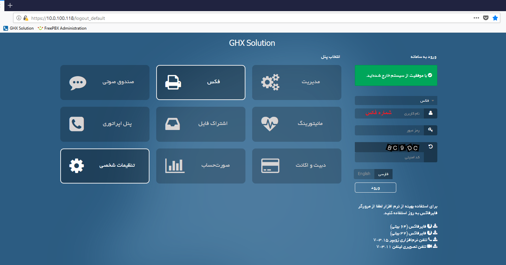506x265 pixels.
Task: Click the ورود login button
Action: [x=375, y=188]
